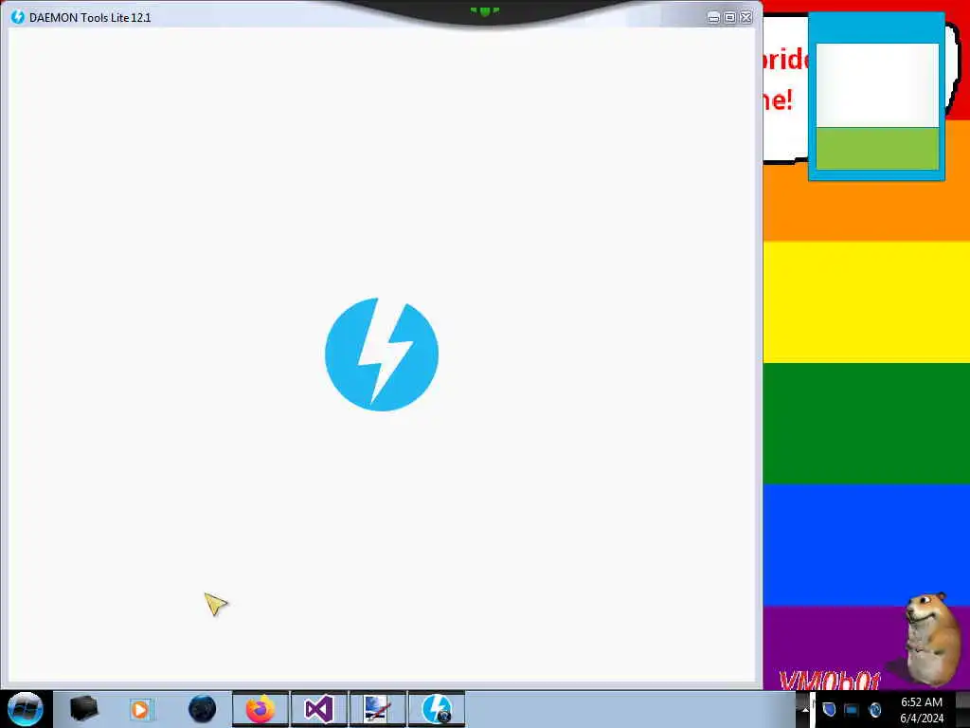The image size is (970, 728).
Task: Click the green-dotted tab at top center
Action: click(x=484, y=11)
